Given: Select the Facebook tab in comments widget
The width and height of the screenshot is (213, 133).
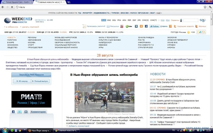Looking at the screenshot, I should pyautogui.click(x=13, y=112).
